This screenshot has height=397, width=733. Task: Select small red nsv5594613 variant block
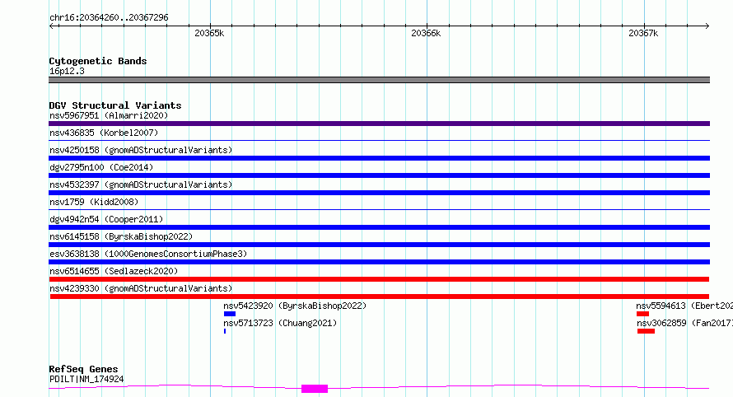(x=642, y=314)
